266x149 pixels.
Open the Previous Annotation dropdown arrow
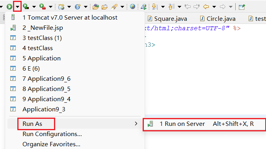[x=179, y=7]
